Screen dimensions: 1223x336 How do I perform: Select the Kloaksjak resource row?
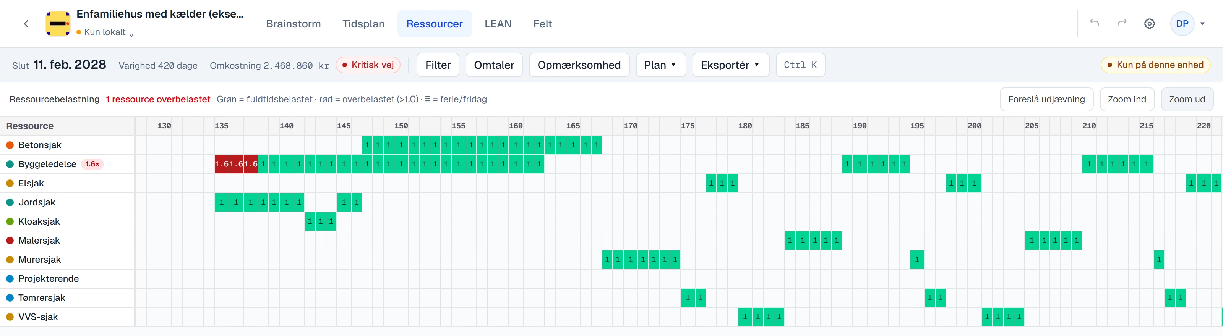click(x=67, y=221)
